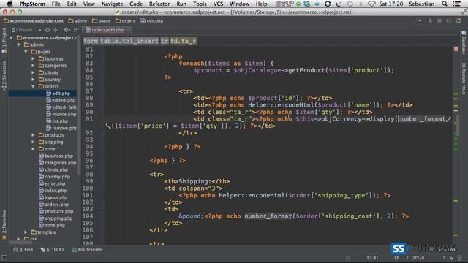Click the Debug toolbar icon

point(439,21)
